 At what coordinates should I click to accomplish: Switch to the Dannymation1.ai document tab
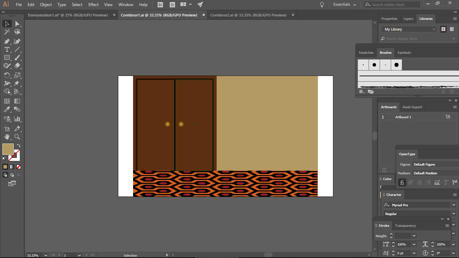pos(68,15)
